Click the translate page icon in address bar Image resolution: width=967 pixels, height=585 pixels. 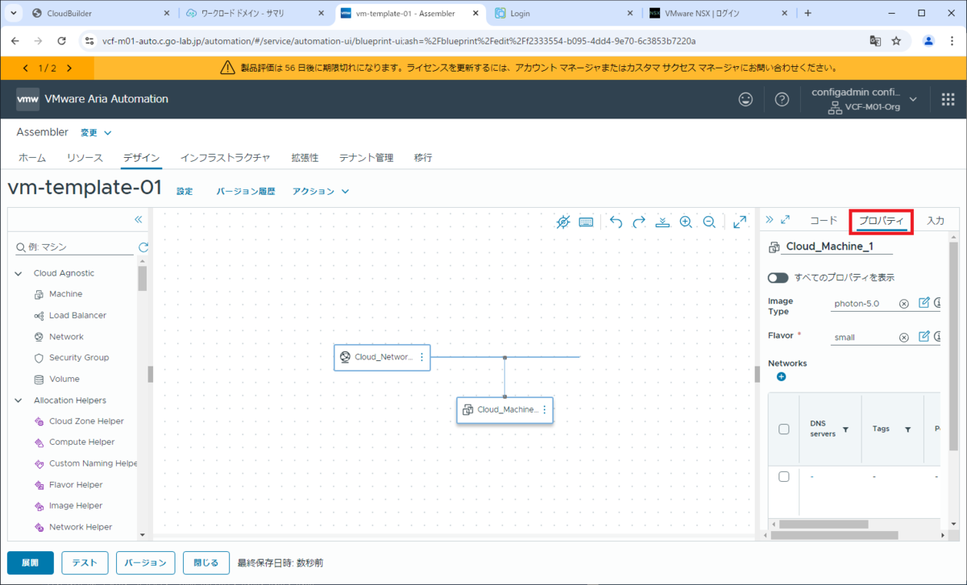tap(875, 40)
